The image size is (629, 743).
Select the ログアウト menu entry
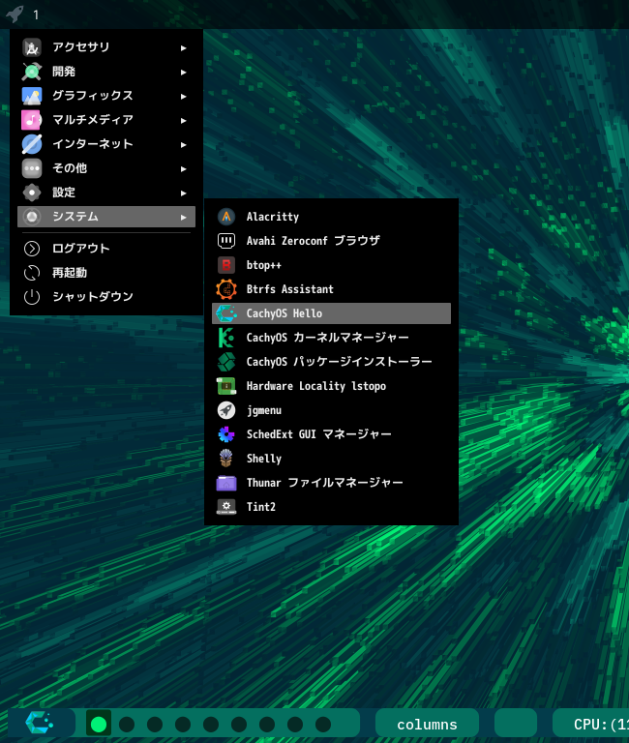click(x=106, y=249)
